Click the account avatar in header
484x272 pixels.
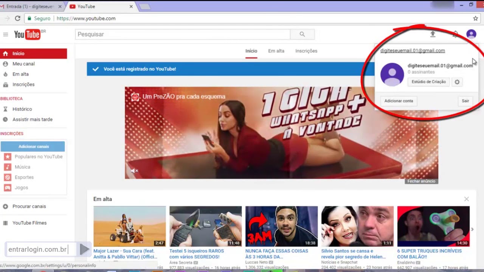point(471,34)
